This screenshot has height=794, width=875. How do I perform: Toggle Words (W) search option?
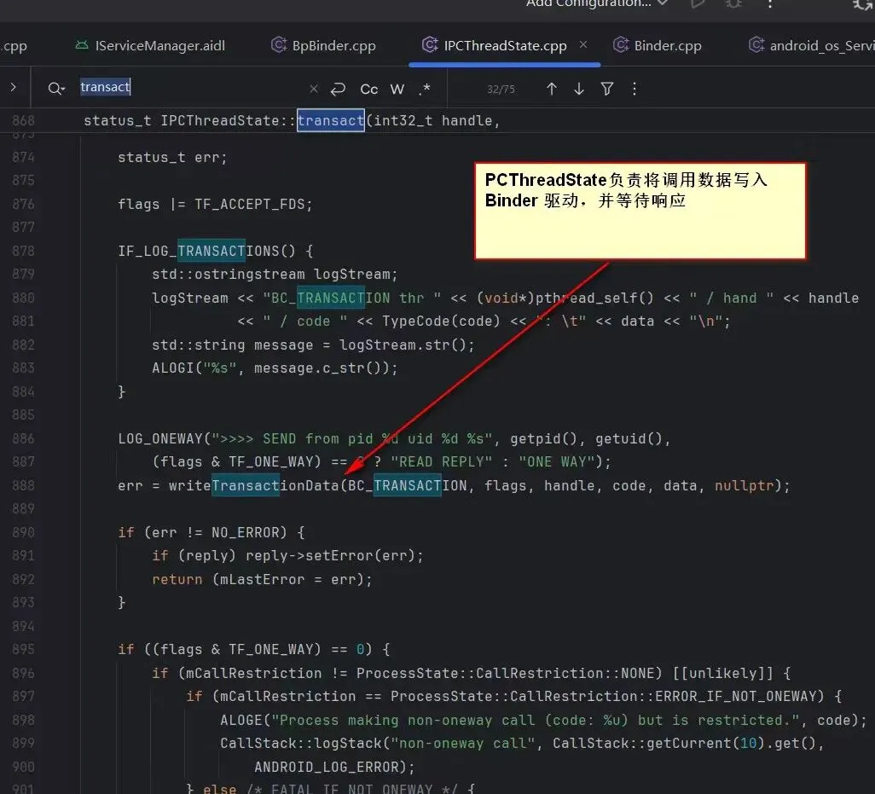[397, 90]
